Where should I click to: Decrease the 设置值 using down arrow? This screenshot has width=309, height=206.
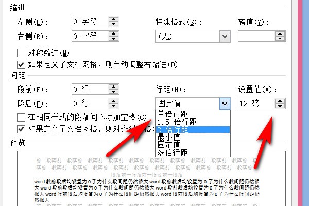[279, 106]
